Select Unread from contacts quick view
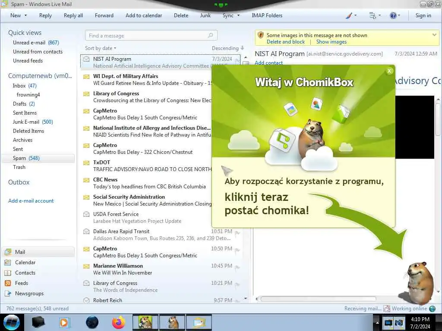 point(38,52)
